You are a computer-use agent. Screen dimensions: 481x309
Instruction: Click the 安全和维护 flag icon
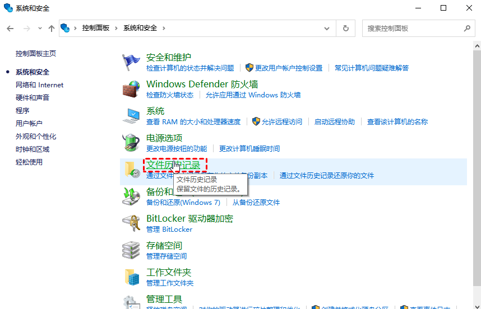click(131, 62)
